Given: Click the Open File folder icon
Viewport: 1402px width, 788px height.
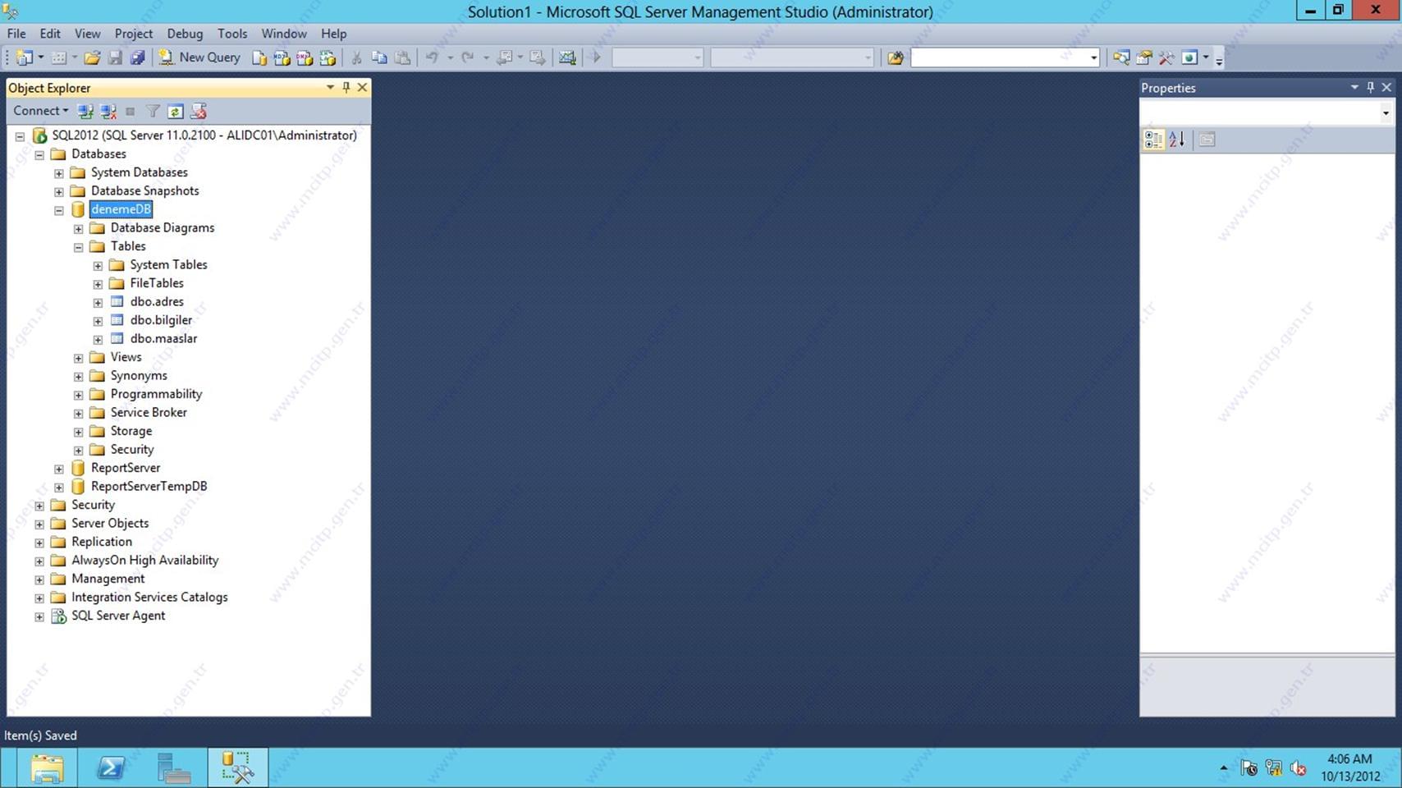Looking at the screenshot, I should (92, 57).
